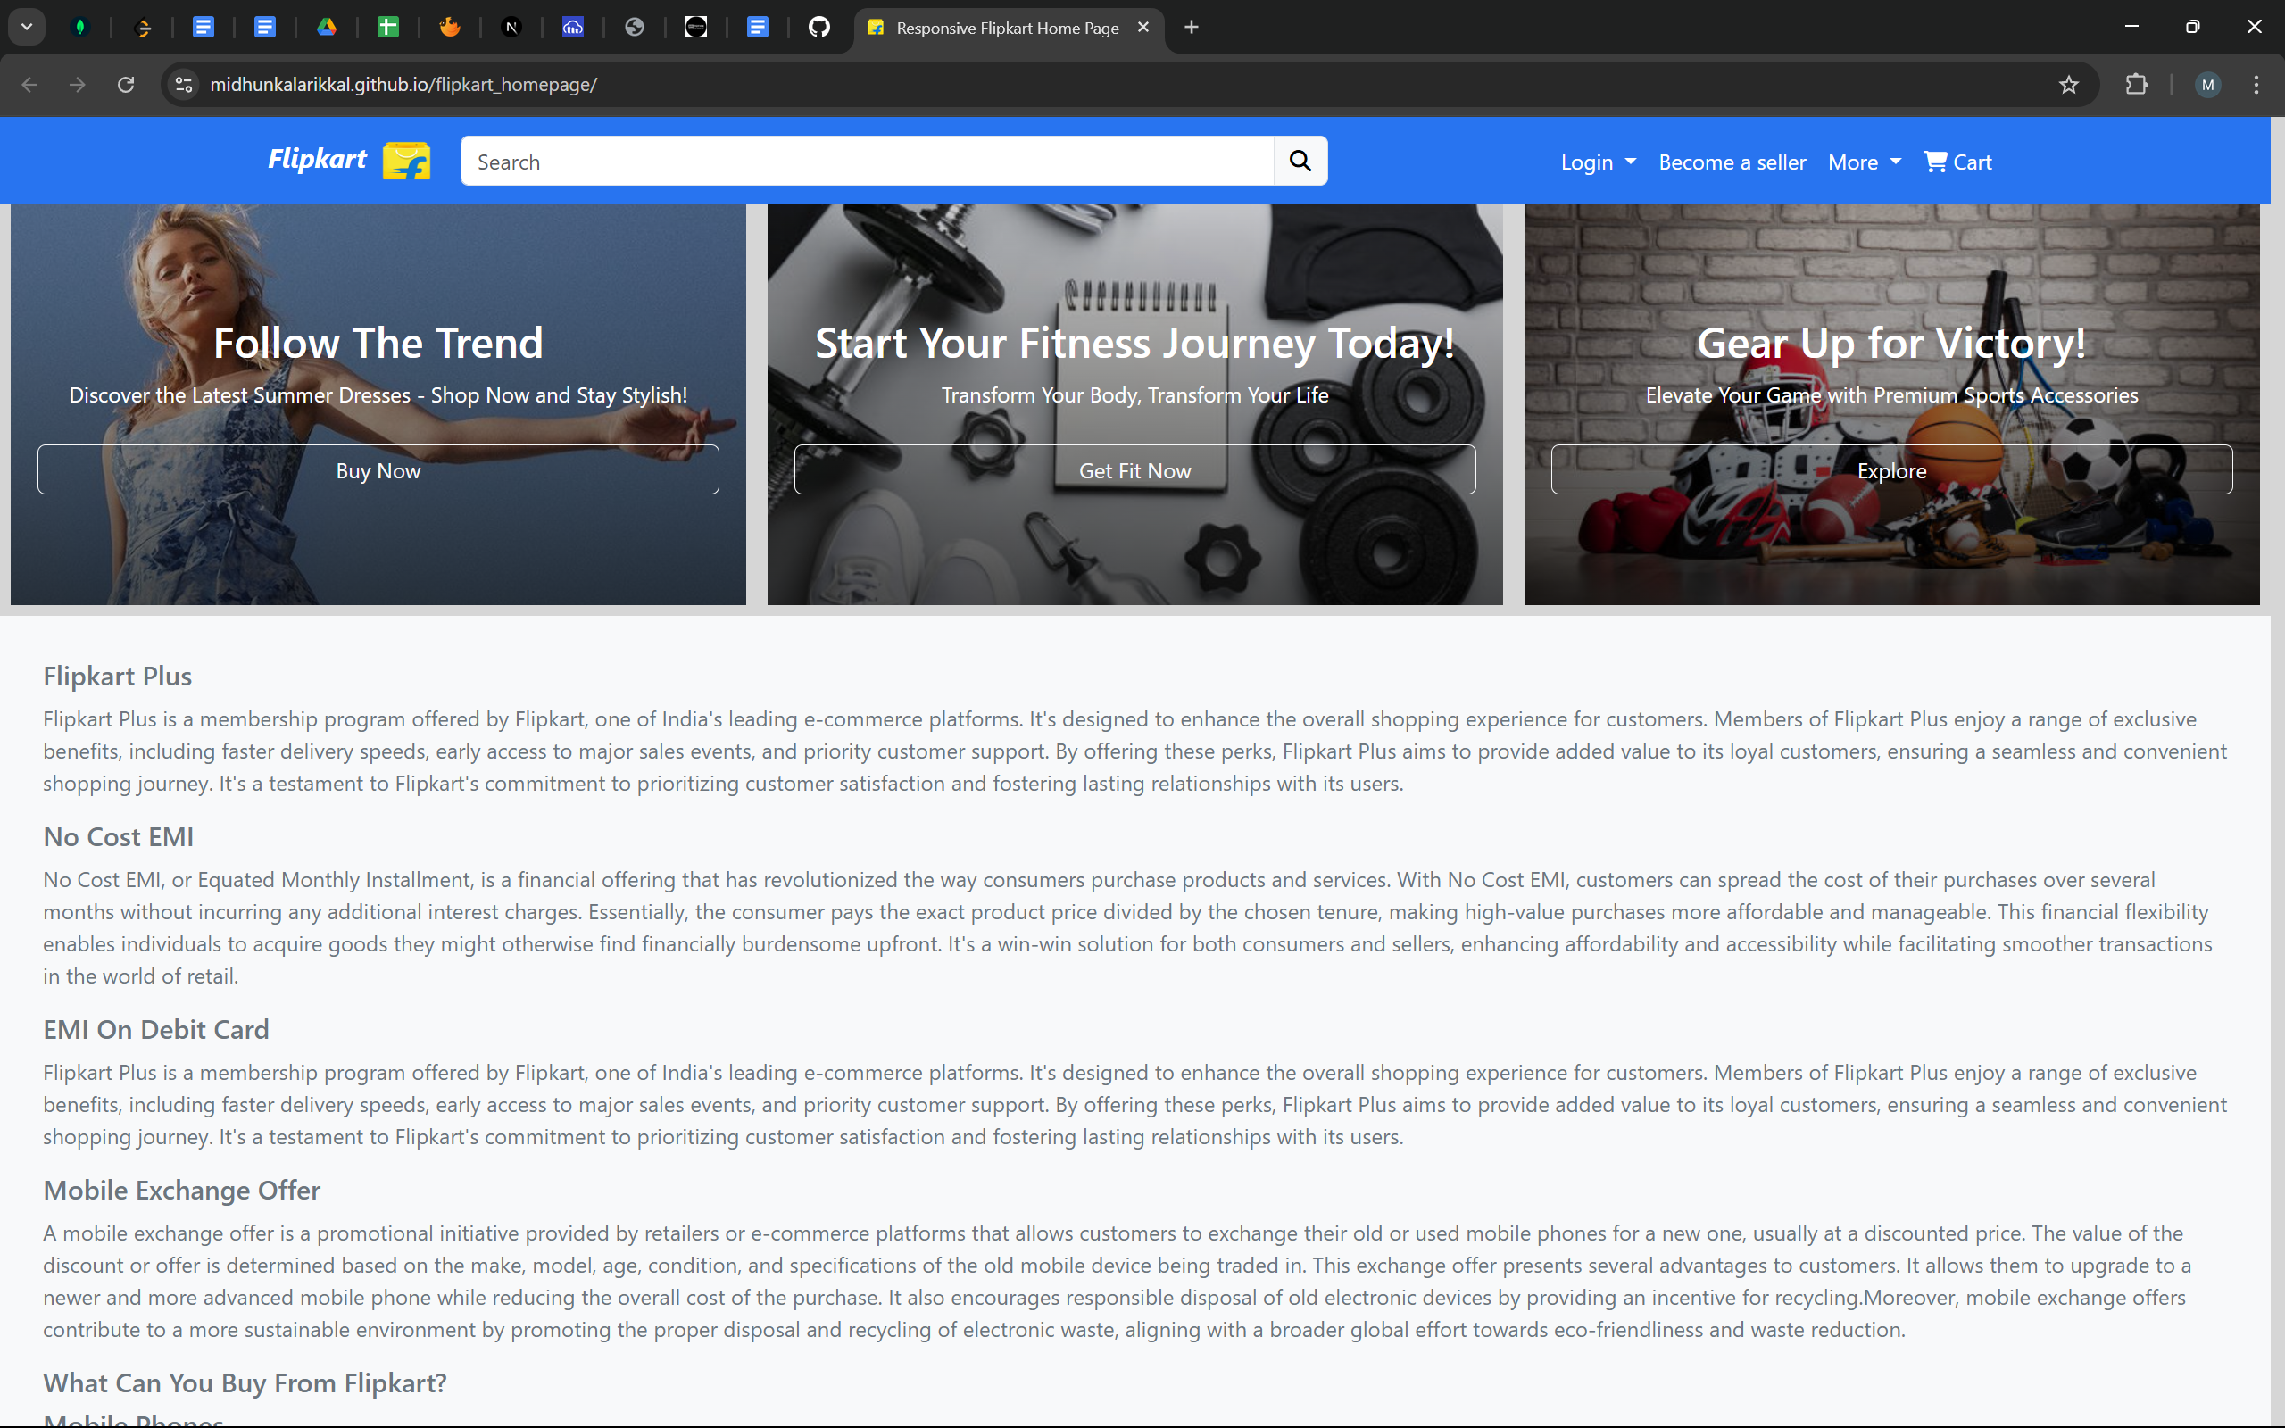This screenshot has width=2285, height=1428.
Task: Open the black logo icon tab
Action: 696,28
